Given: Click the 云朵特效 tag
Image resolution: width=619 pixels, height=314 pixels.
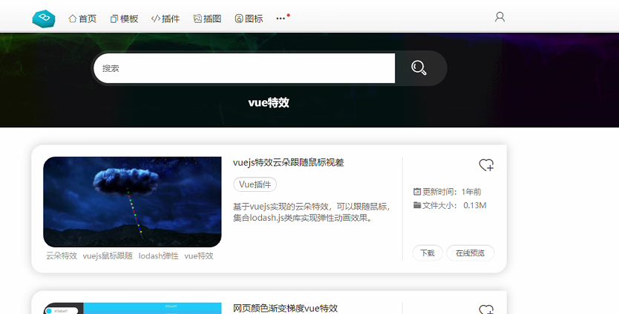Looking at the screenshot, I should (x=62, y=255).
